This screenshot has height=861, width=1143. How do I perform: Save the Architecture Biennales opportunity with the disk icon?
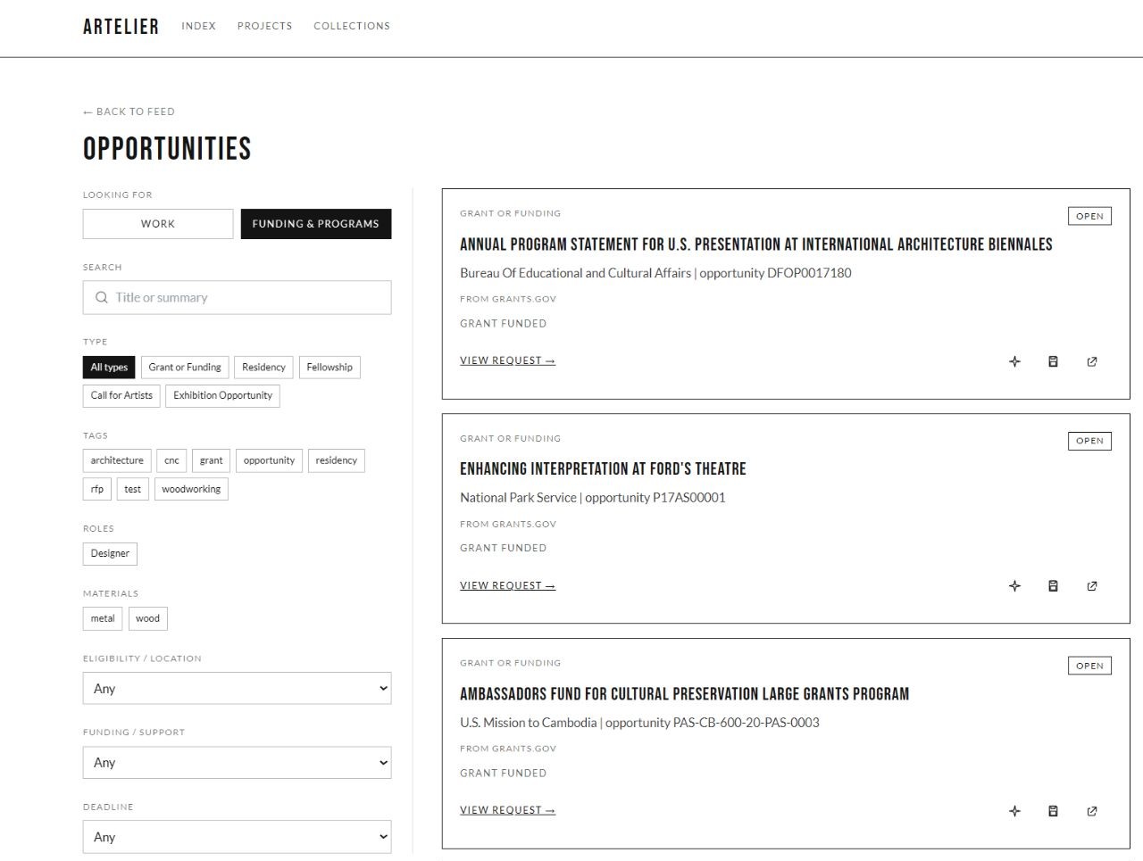point(1053,361)
